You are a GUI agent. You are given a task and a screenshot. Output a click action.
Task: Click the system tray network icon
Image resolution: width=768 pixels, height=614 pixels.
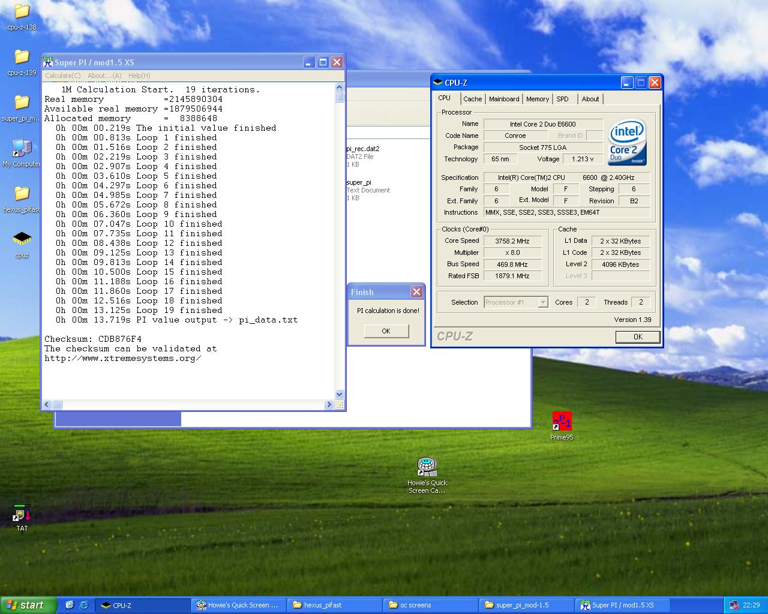pos(734,605)
